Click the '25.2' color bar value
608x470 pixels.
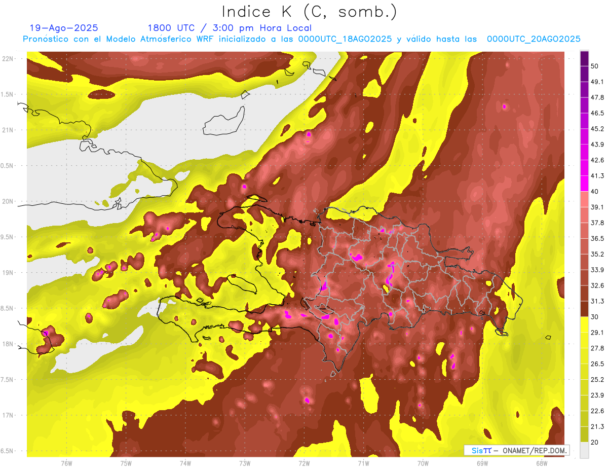point(597,380)
